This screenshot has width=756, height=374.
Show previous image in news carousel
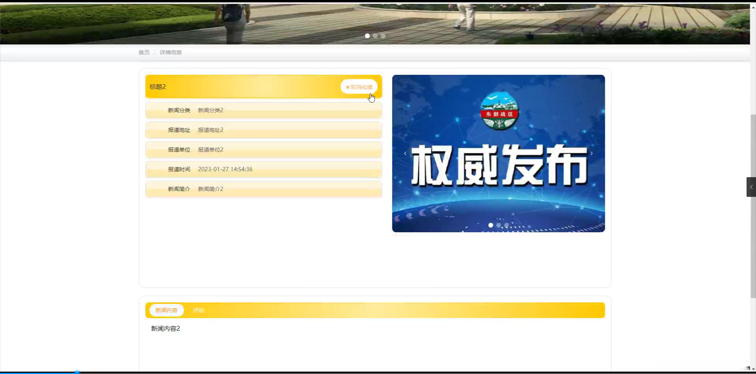405,154
